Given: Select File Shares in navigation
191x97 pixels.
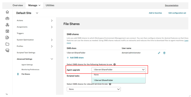Looking at the screenshot, I should pyautogui.click(x=26, y=74).
